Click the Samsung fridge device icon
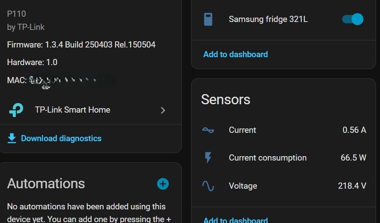 point(208,19)
